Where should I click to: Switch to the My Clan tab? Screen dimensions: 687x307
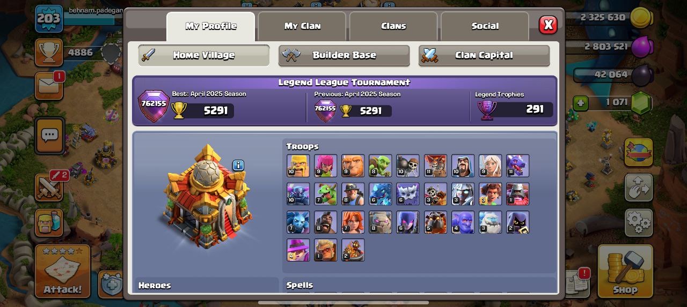pyautogui.click(x=302, y=26)
